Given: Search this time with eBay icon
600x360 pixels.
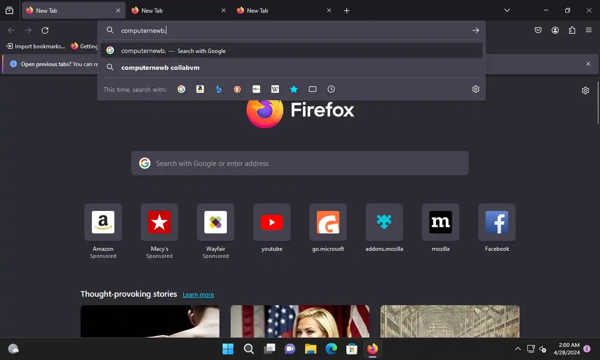Looking at the screenshot, I should tap(256, 89).
